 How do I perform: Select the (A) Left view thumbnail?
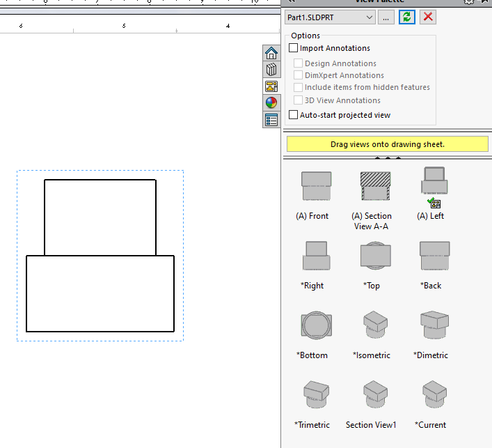coord(431,186)
